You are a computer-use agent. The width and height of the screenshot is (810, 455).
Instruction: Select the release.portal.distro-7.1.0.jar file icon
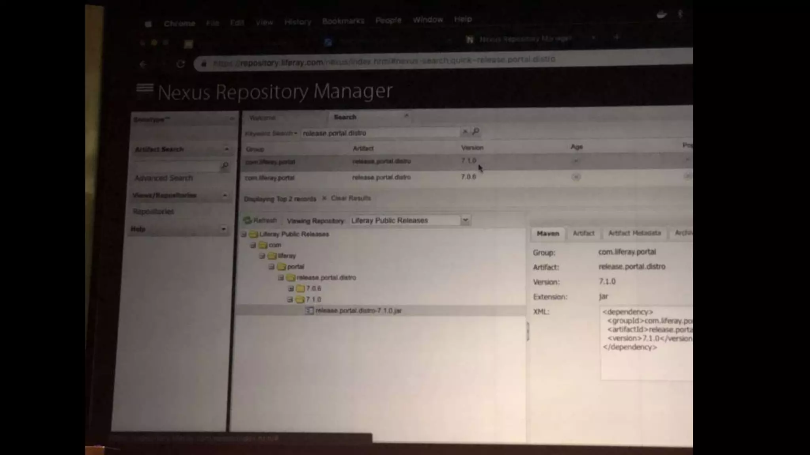coord(309,311)
